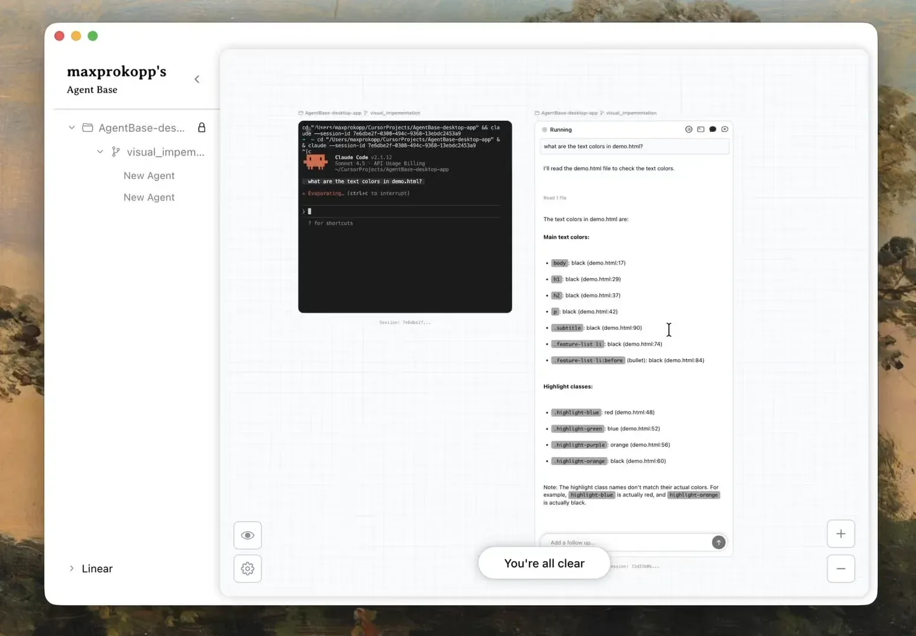Click visual_impementation branch label above the terminal

(395, 113)
